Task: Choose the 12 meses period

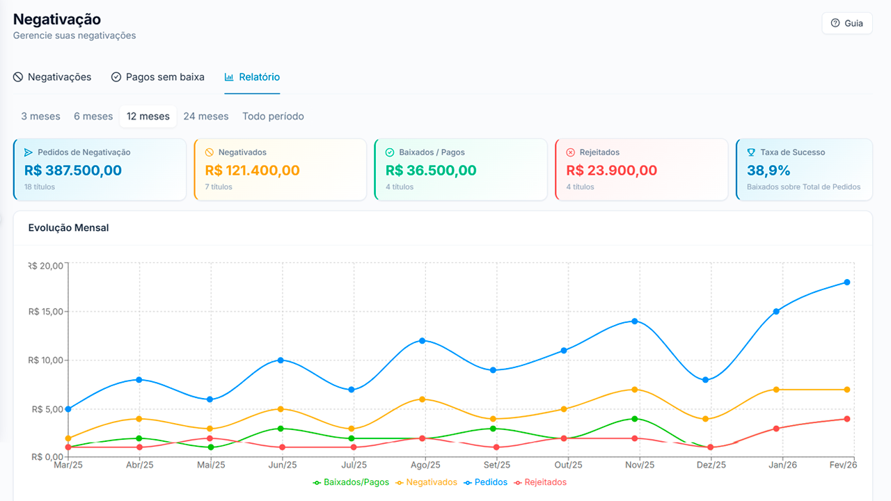Action: point(148,116)
